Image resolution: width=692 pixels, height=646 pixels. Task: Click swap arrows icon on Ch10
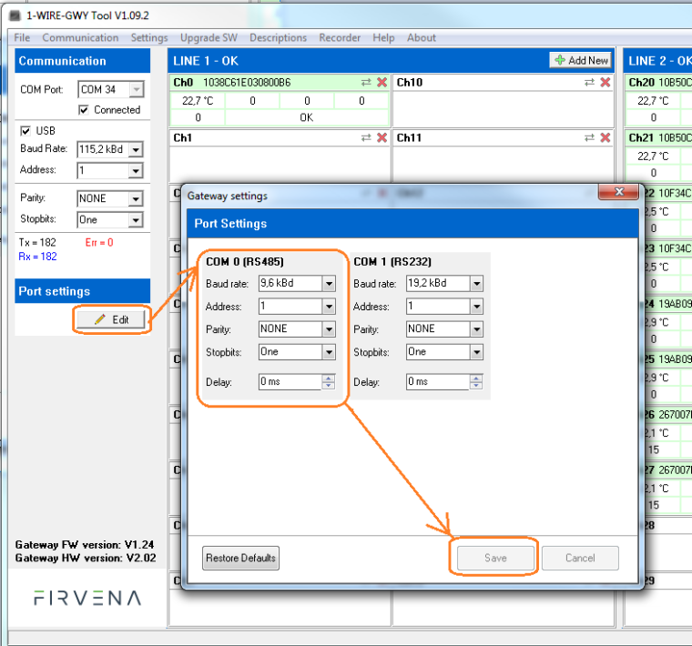tap(590, 83)
